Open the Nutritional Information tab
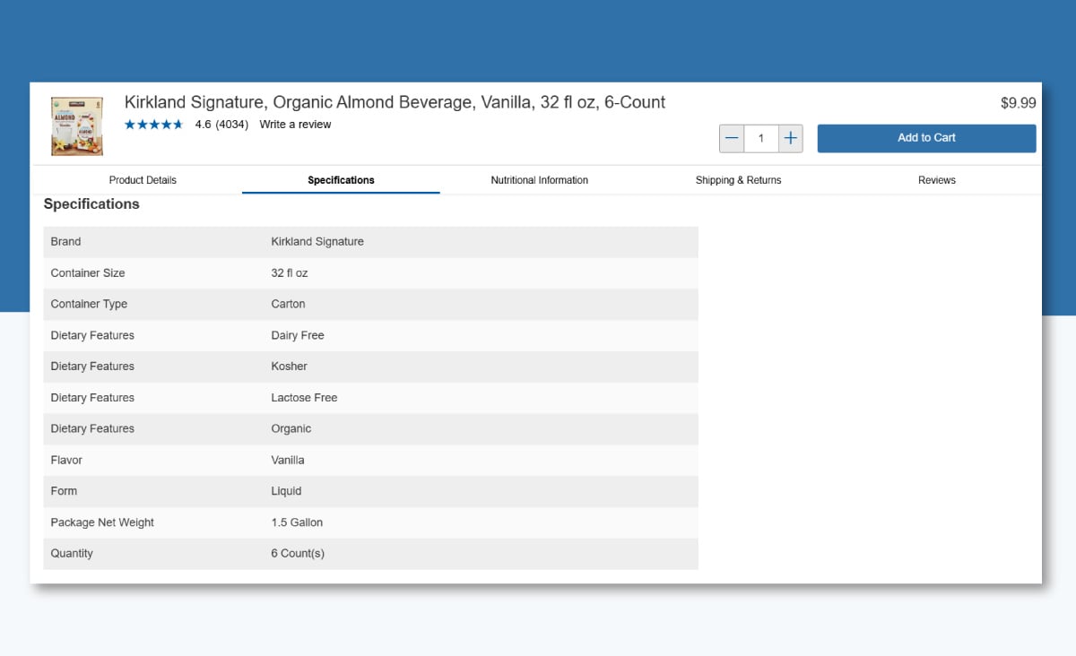Viewport: 1076px width, 656px height. (x=539, y=180)
